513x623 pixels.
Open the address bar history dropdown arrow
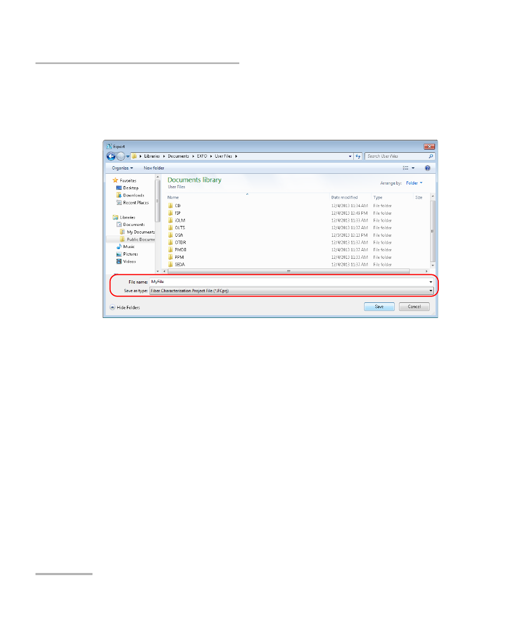click(350, 157)
